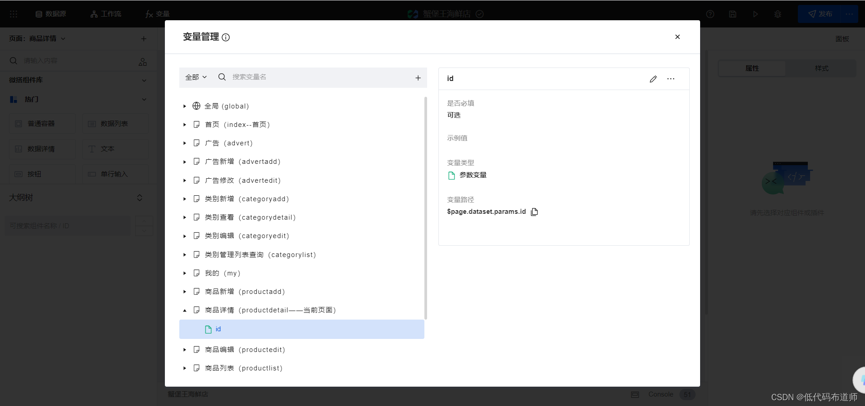
Task: Open the 数据源 top menu
Action: pyautogui.click(x=50, y=14)
